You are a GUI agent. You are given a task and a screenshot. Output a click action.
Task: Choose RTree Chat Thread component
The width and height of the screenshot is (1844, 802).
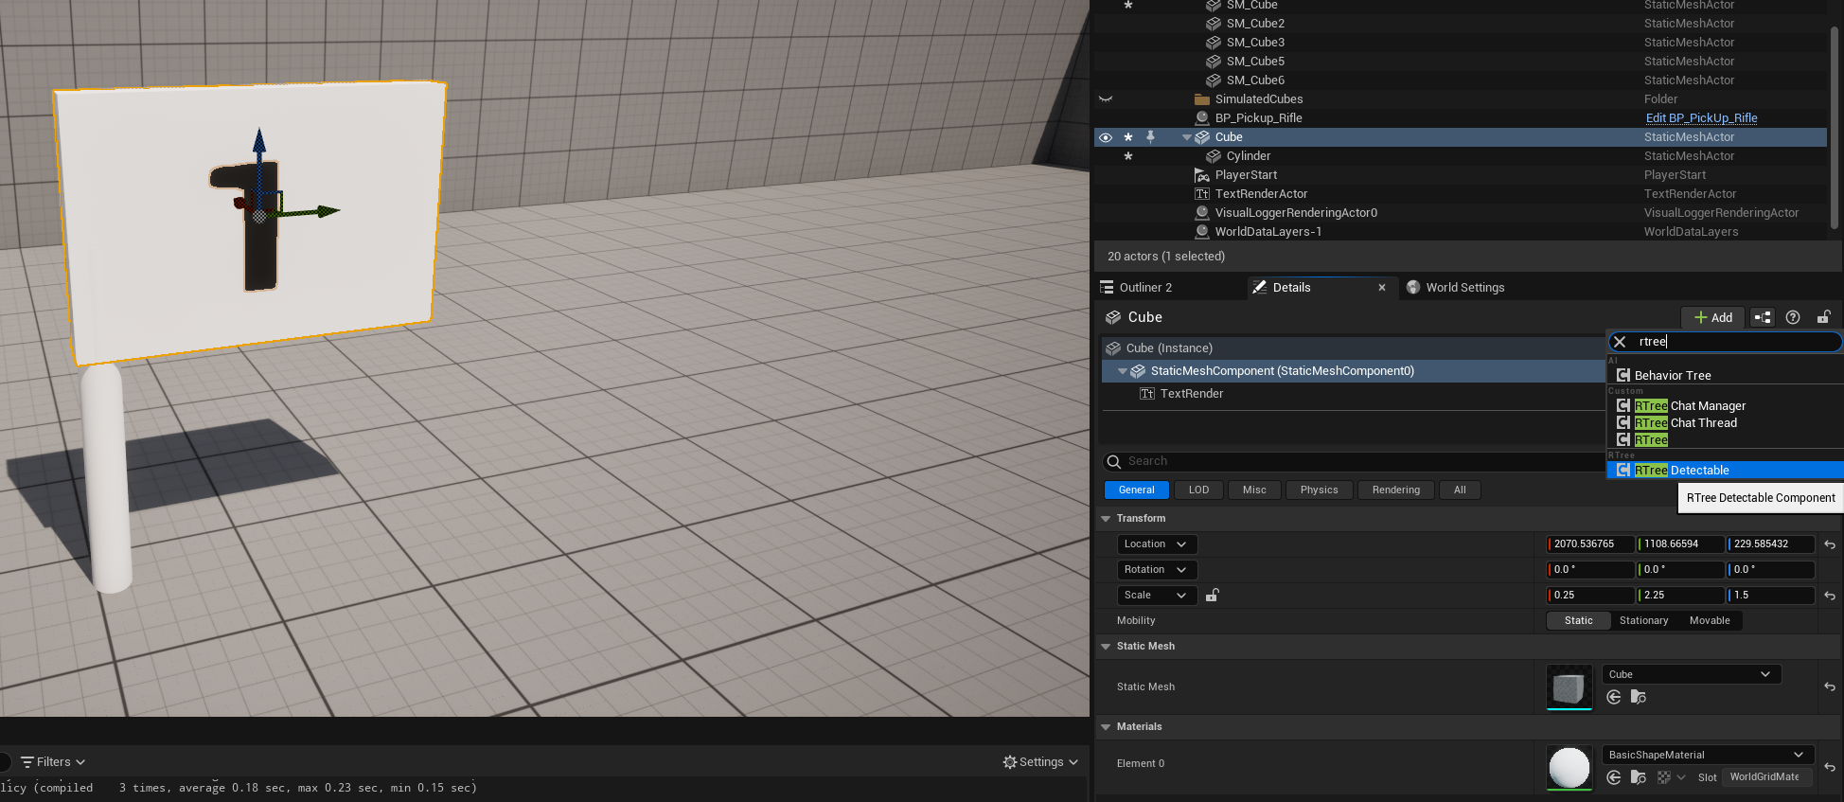pyautogui.click(x=1685, y=423)
